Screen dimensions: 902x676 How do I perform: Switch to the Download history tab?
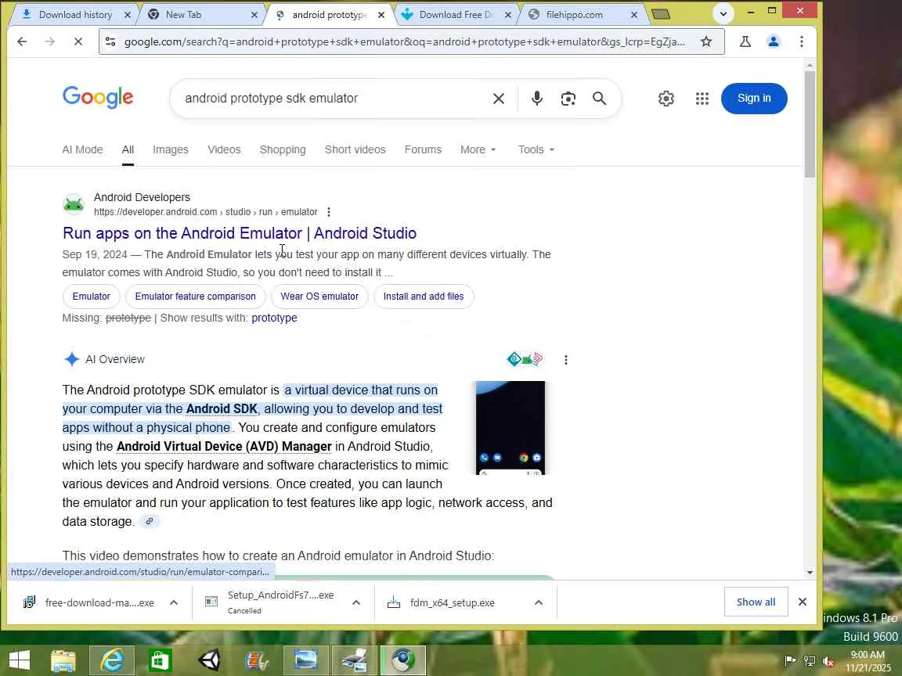(x=75, y=15)
